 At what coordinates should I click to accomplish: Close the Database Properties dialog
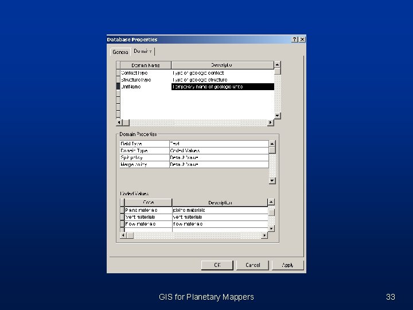click(x=302, y=40)
